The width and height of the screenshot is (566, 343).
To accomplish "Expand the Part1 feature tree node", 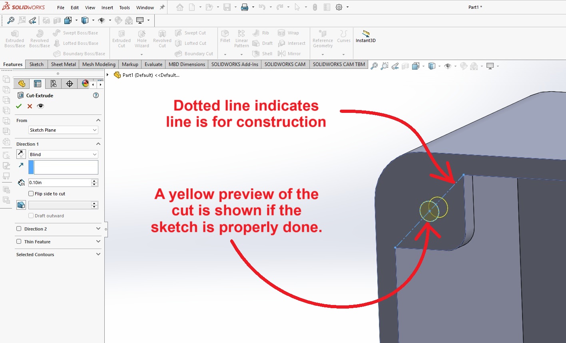I will click(x=108, y=75).
